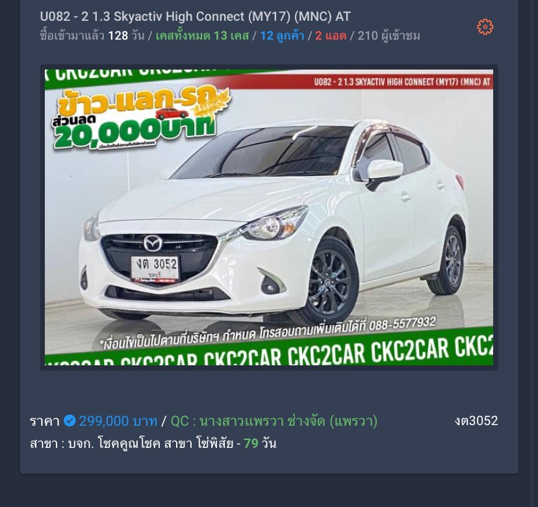Show the 12 customers blue link
The image size is (538, 507).
point(282,36)
